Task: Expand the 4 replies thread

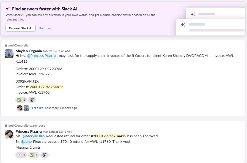Action: click(37, 108)
